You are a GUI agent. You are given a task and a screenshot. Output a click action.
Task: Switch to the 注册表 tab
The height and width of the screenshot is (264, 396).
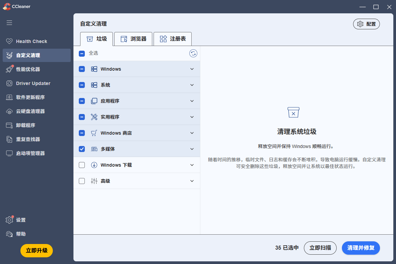[x=173, y=39]
